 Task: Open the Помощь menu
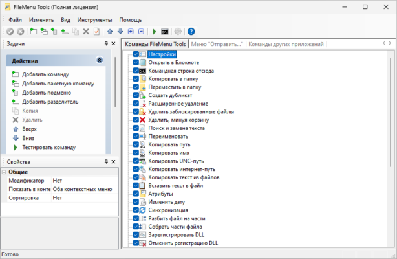click(x=131, y=20)
